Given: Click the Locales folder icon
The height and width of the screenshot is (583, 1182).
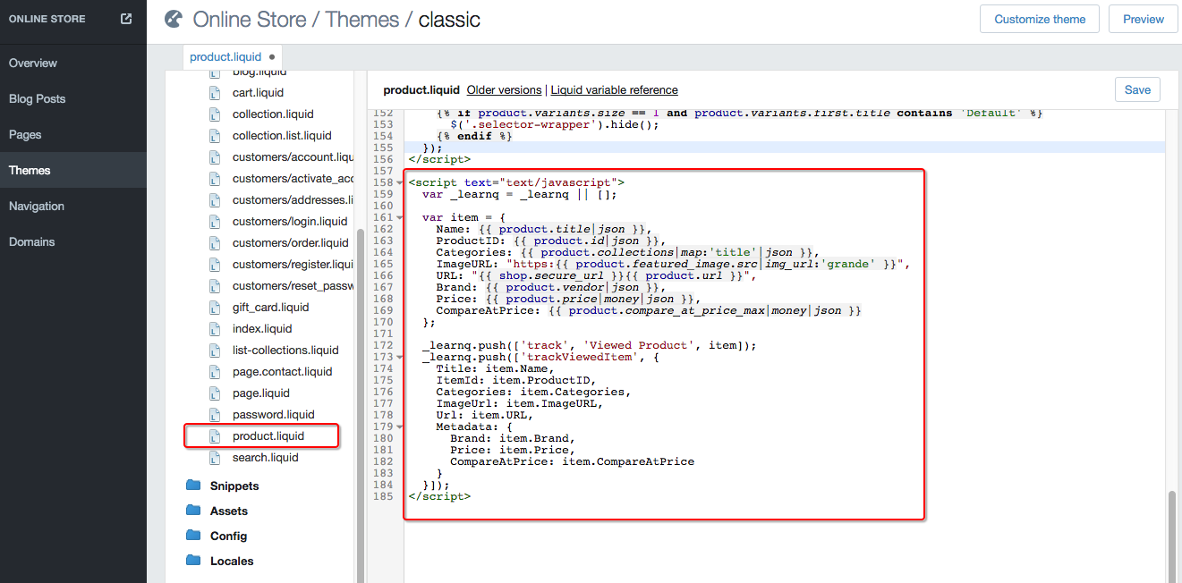Looking at the screenshot, I should (193, 561).
